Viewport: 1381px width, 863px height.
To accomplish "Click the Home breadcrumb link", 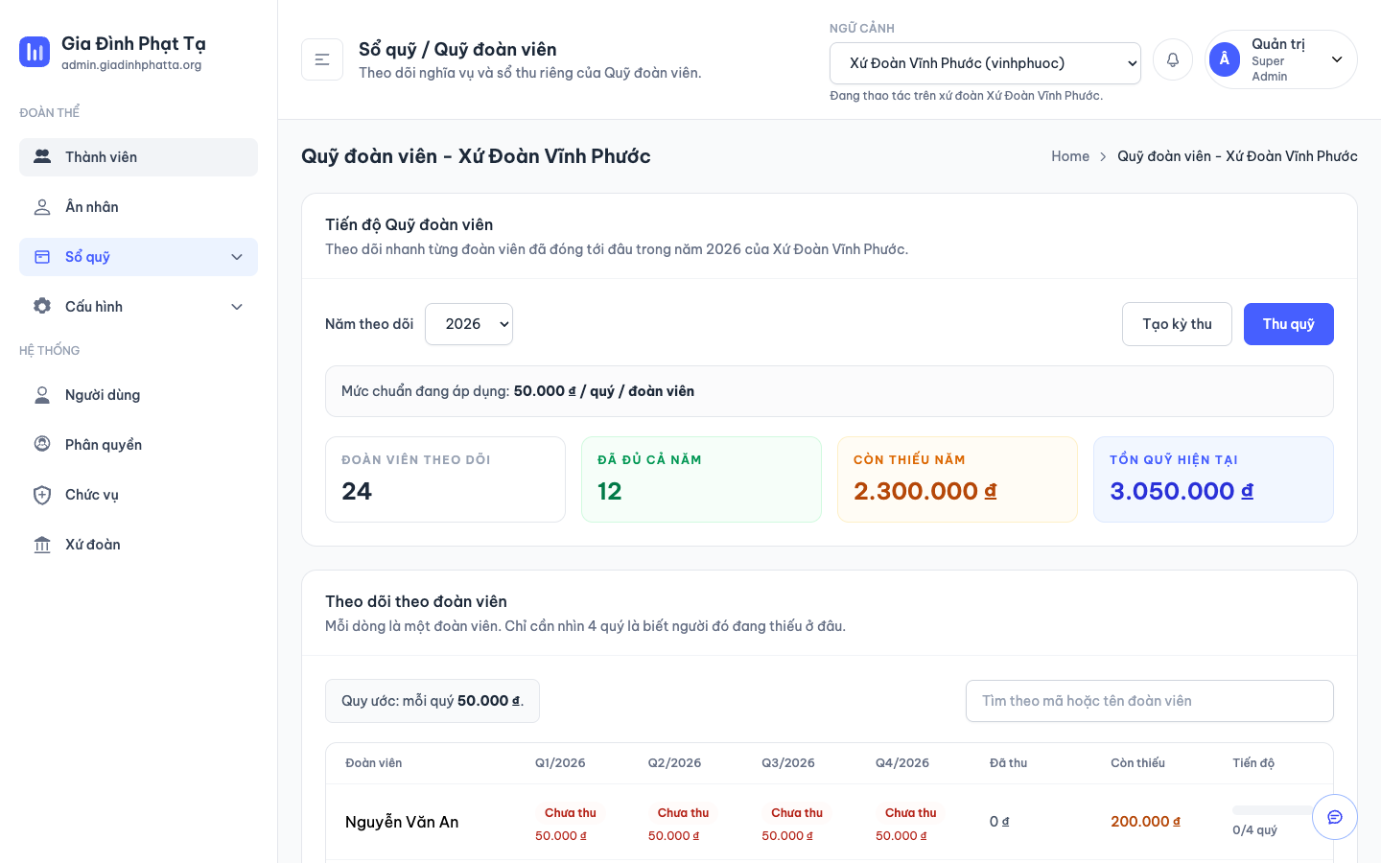I will [x=1070, y=156].
